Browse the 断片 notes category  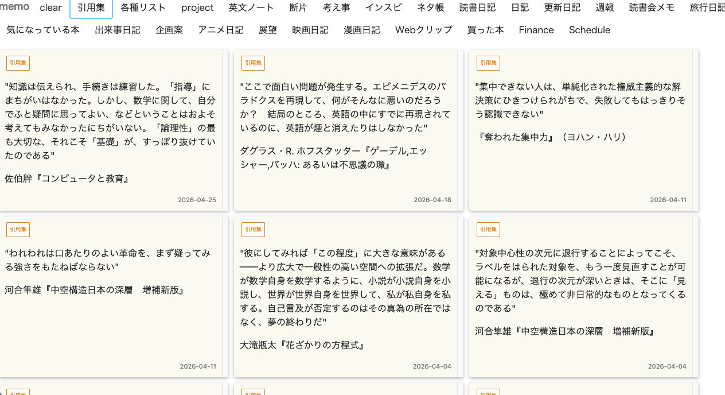[299, 7]
